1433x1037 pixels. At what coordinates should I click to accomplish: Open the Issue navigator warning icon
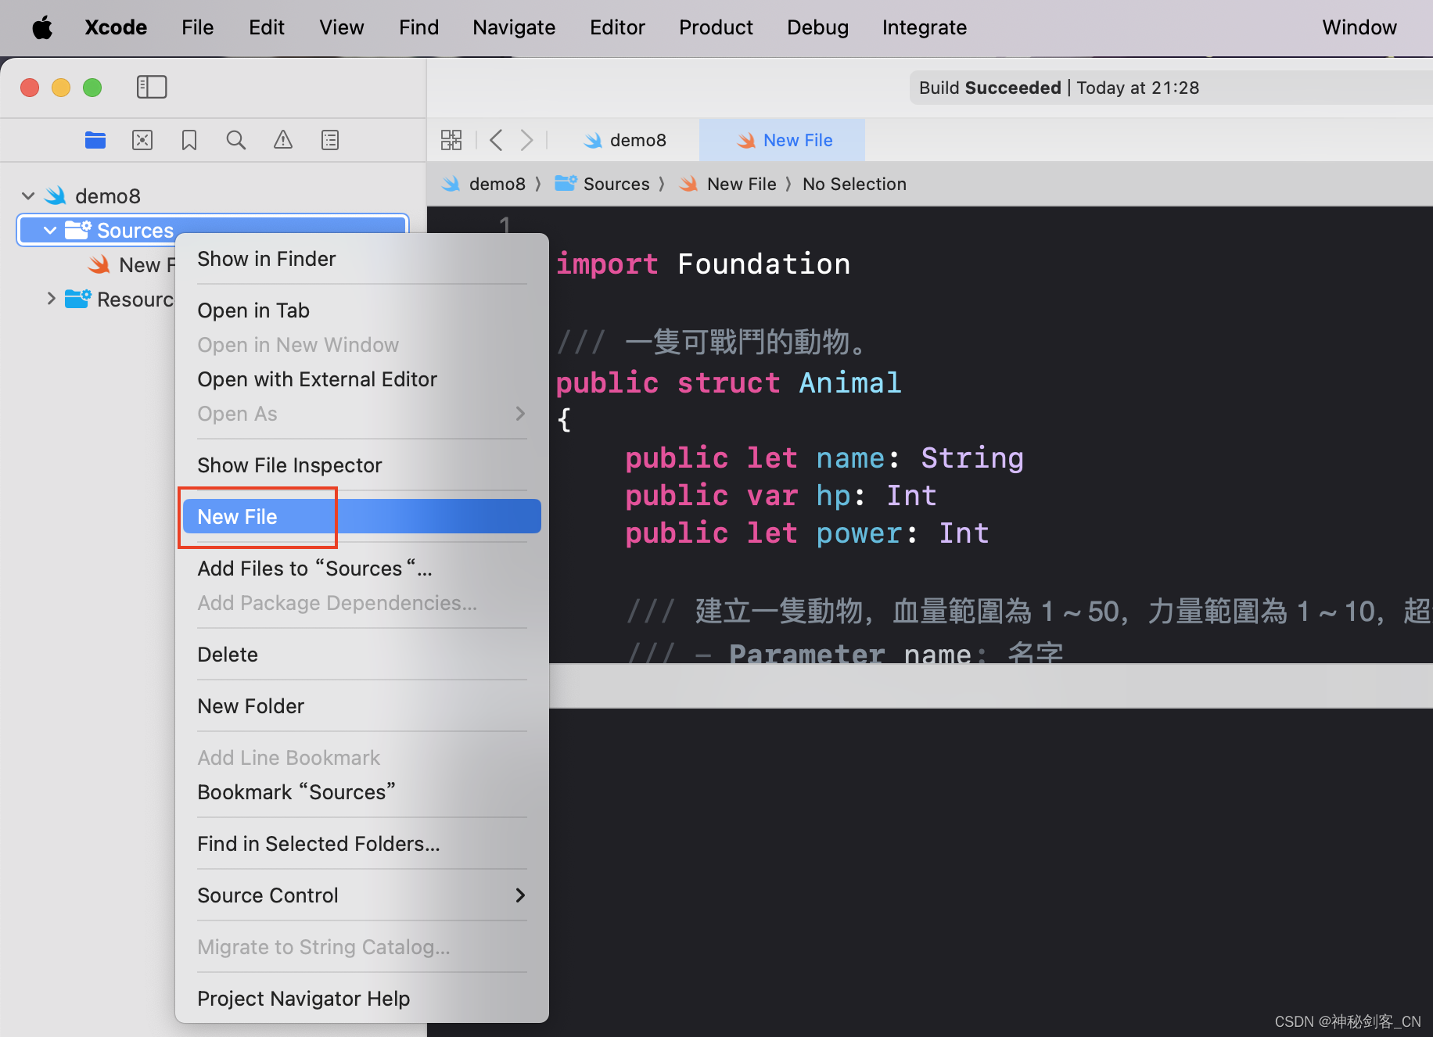[283, 140]
